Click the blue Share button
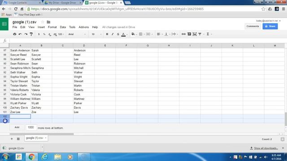Screen dimensions: 287x161 [x=270, y=26]
